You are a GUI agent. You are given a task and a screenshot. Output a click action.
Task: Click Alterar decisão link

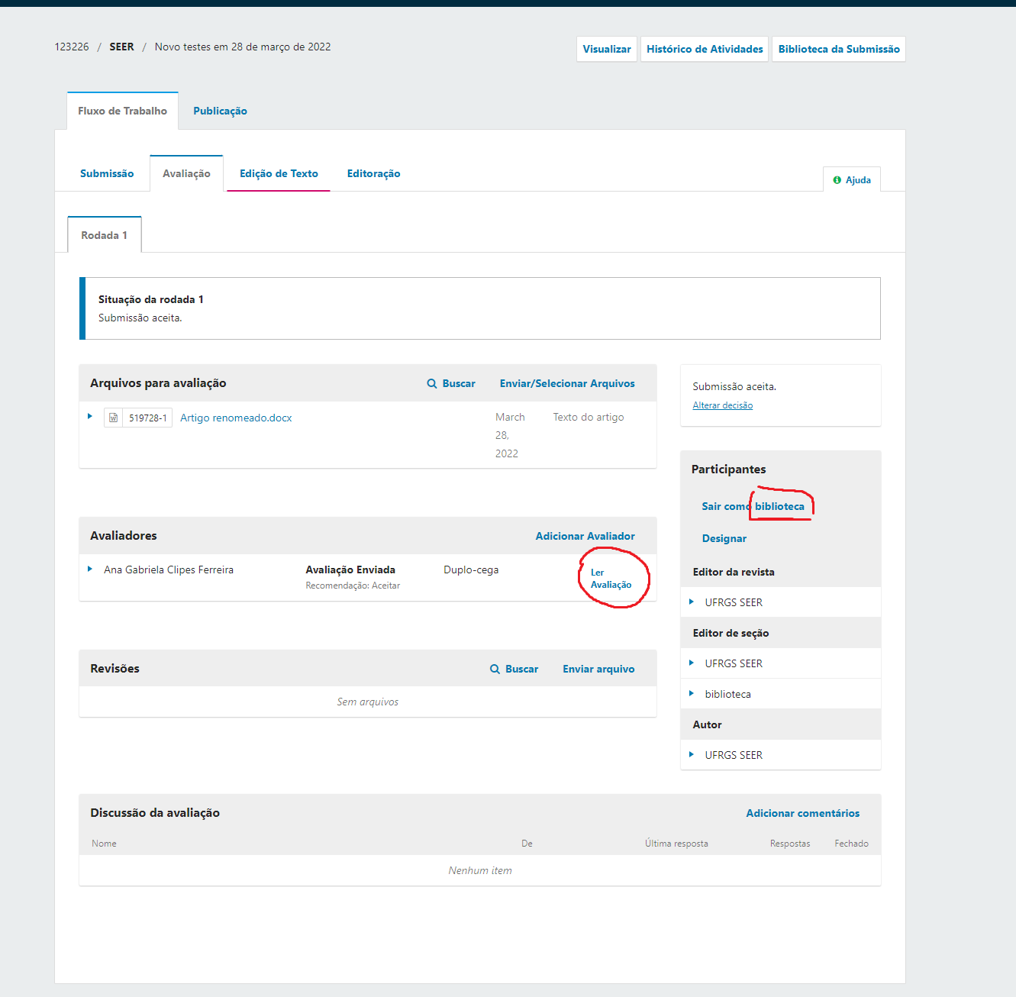point(722,405)
